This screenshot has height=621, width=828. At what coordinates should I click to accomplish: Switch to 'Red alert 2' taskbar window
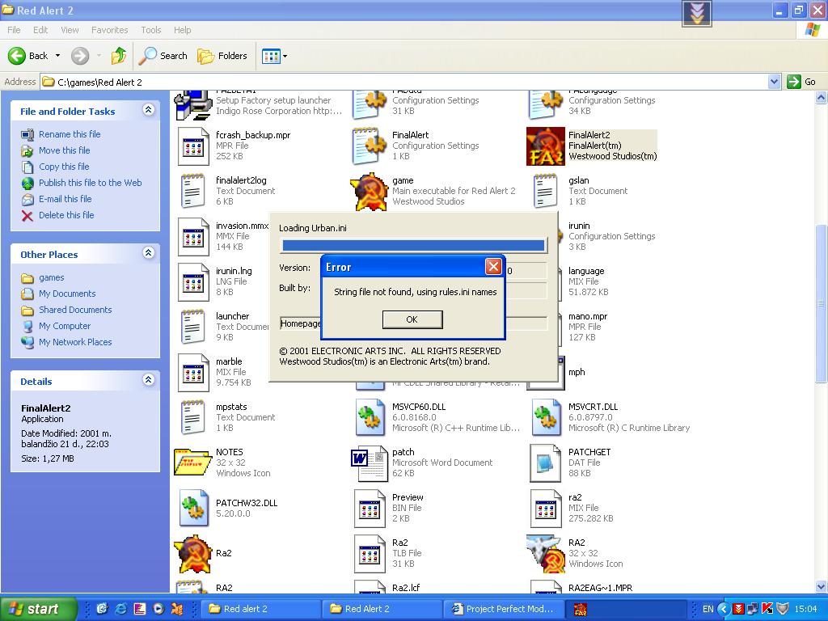click(x=261, y=609)
